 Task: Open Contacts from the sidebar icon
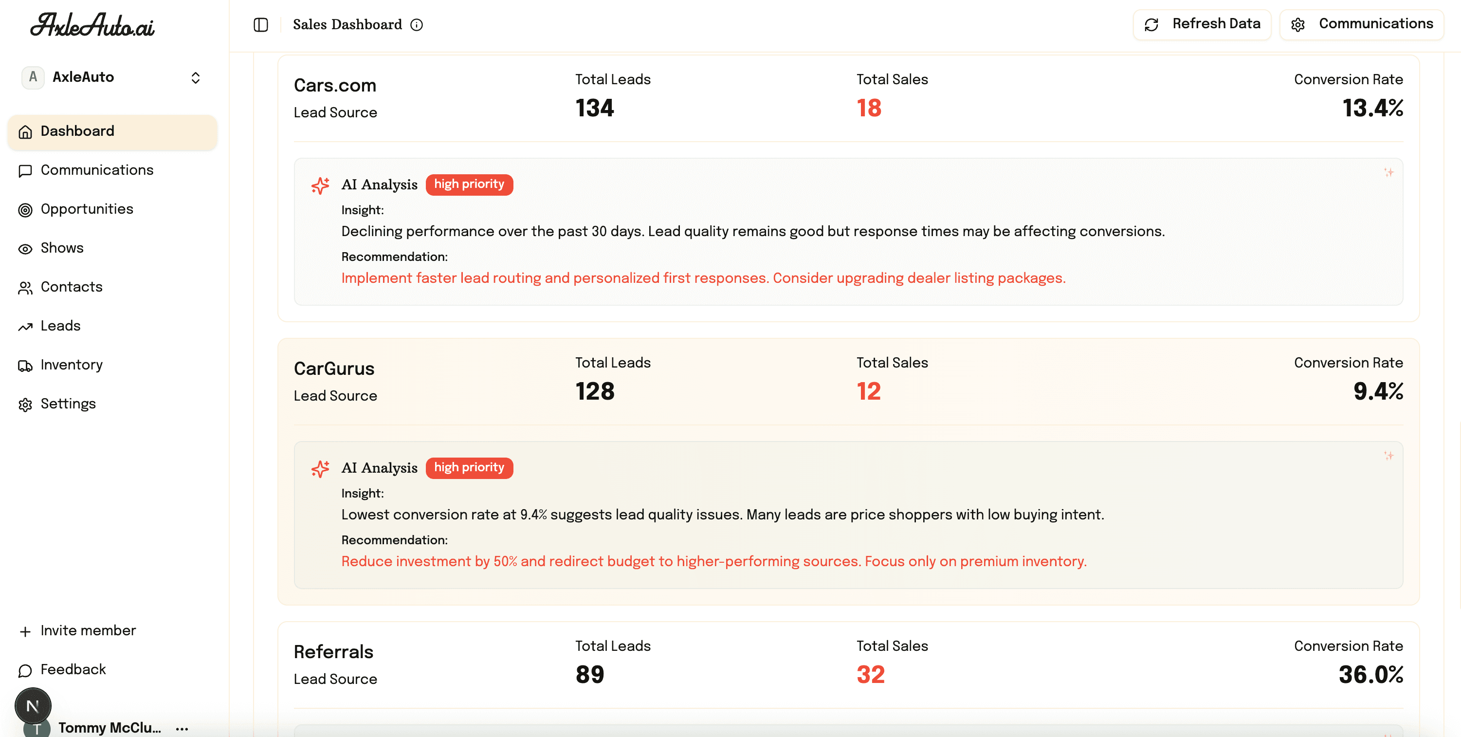click(x=25, y=288)
